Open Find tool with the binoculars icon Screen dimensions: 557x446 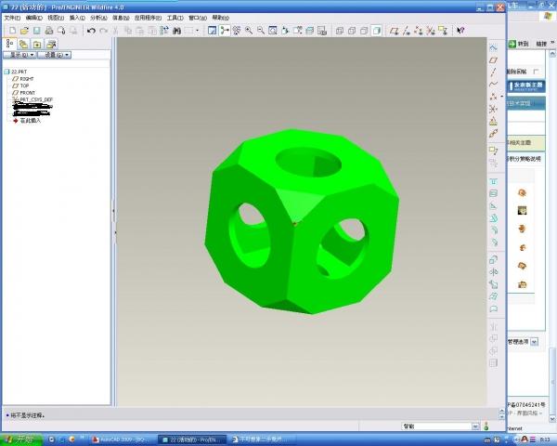click(176, 31)
